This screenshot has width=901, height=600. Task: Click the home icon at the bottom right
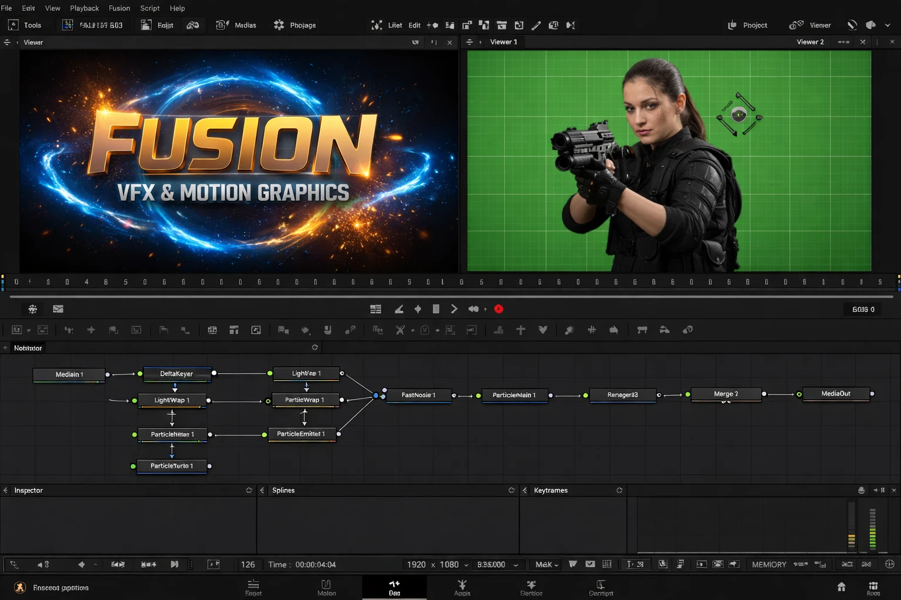[842, 587]
